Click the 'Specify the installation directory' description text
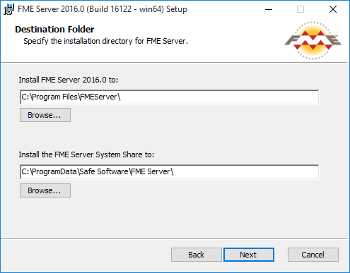The height and width of the screenshot is (273, 350). [106, 41]
